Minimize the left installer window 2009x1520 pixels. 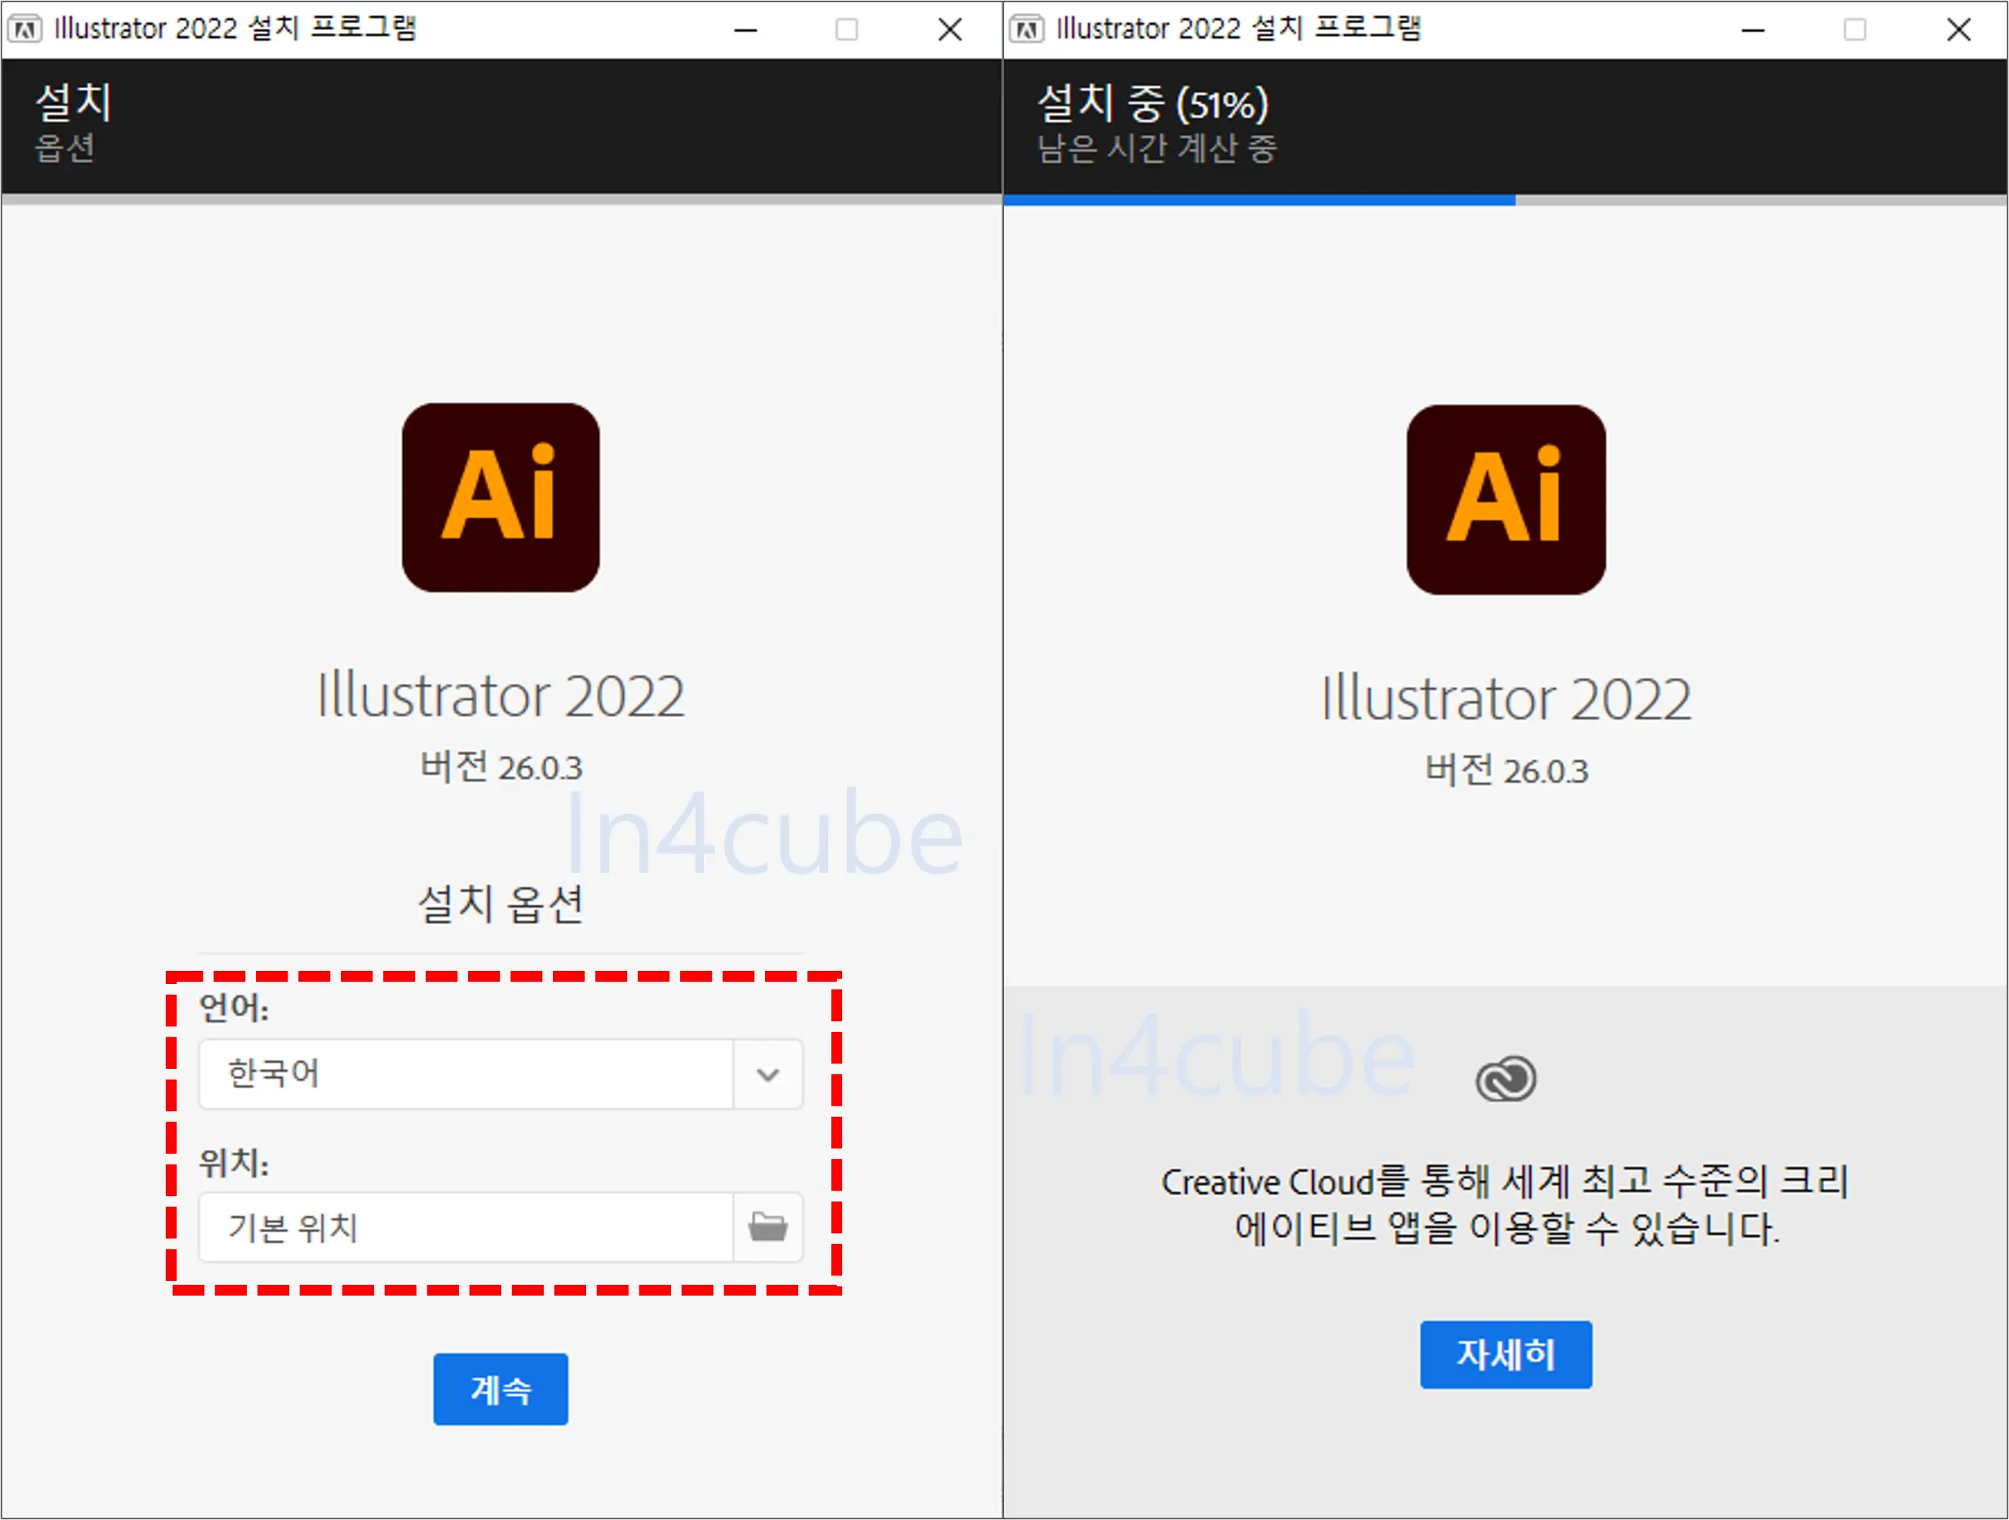click(746, 30)
